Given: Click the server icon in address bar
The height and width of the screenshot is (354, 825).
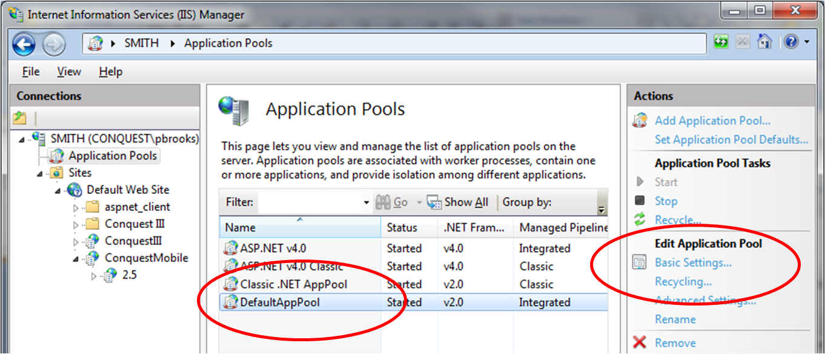Looking at the screenshot, I should point(95,43).
